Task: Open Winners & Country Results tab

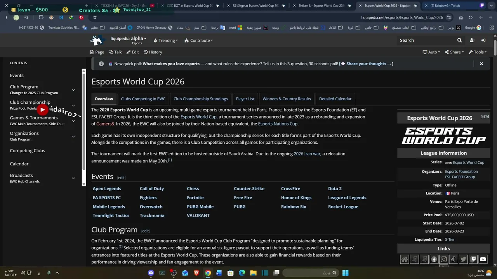Action: pyautogui.click(x=287, y=99)
